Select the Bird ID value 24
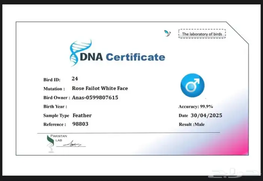Image resolution: width=263 pixels, height=181 pixels. click(75, 79)
